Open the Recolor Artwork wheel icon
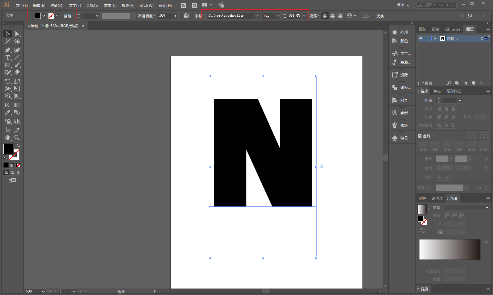 pyautogui.click(x=186, y=16)
